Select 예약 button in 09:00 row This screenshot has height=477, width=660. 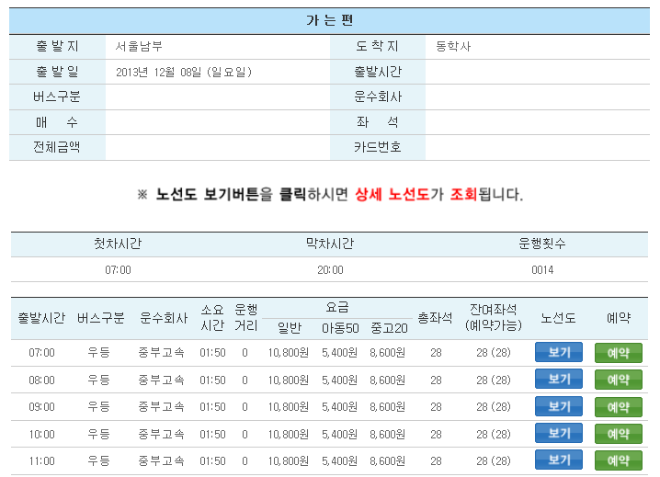click(619, 407)
